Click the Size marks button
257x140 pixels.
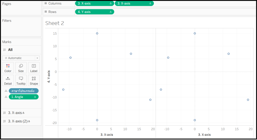21,68
